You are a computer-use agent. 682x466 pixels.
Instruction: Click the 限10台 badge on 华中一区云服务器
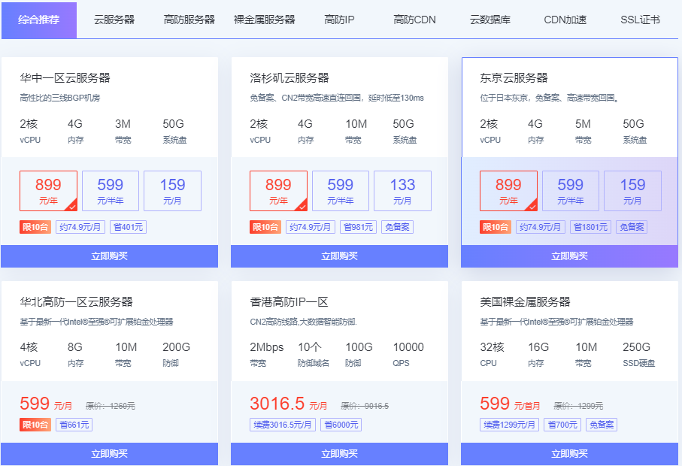(35, 227)
